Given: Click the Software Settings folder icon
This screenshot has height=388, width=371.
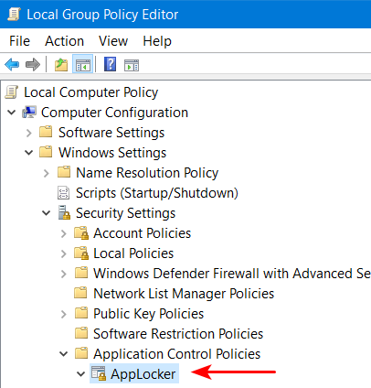Looking at the screenshot, I should (46, 132).
